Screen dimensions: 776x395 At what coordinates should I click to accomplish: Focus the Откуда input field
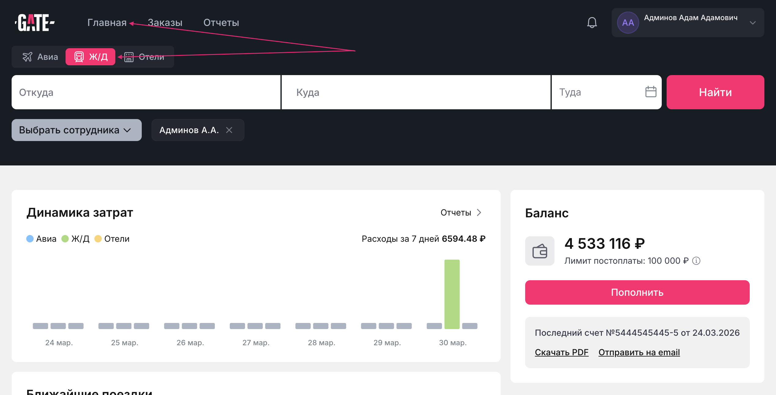[x=146, y=92]
